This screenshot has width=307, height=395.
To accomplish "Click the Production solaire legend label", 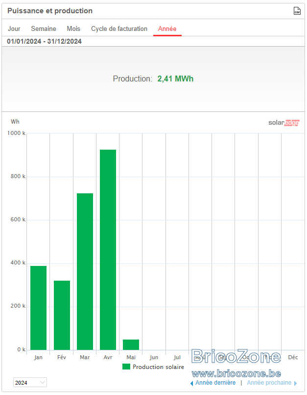I will tap(159, 367).
